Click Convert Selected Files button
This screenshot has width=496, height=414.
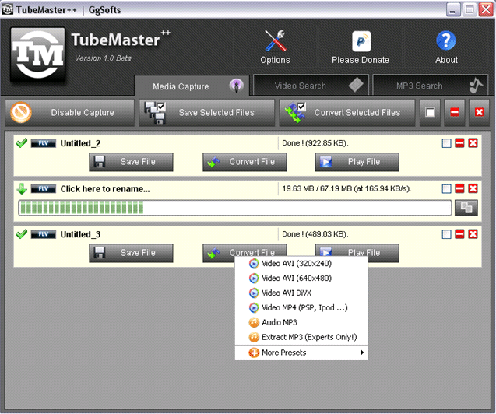pyautogui.click(x=347, y=113)
